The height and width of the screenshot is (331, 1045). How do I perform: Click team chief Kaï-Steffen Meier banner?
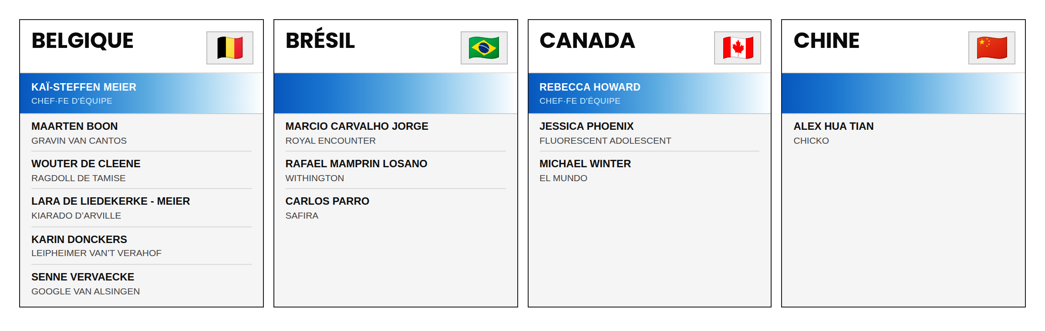[x=142, y=93]
